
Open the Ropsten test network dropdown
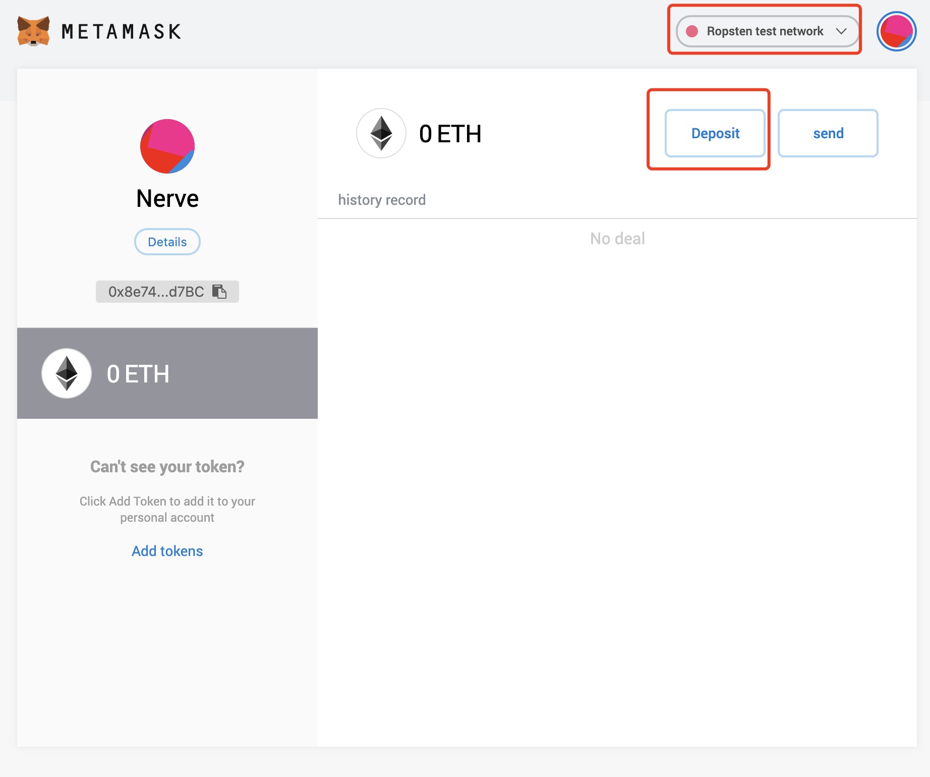(765, 31)
